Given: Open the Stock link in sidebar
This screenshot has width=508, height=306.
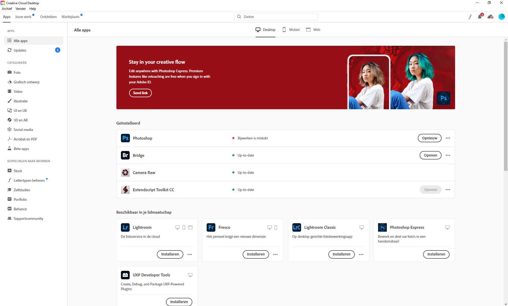Looking at the screenshot, I should 18,171.
